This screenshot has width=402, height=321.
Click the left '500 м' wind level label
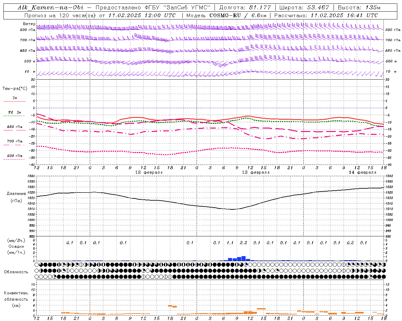(x=30, y=61)
